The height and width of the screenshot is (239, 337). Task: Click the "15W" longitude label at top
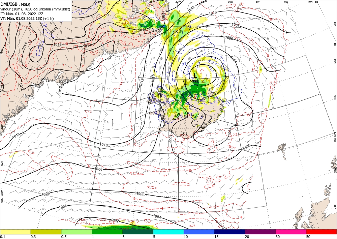[x=204, y=2]
